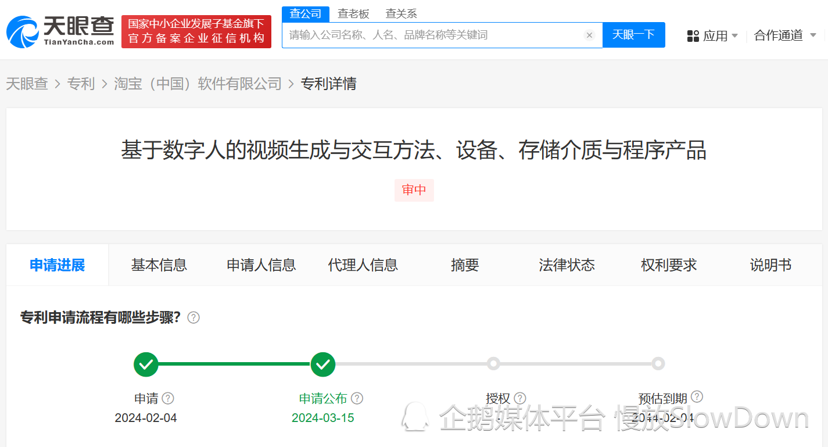Switch to the 代理人信息 tab

[x=363, y=265]
